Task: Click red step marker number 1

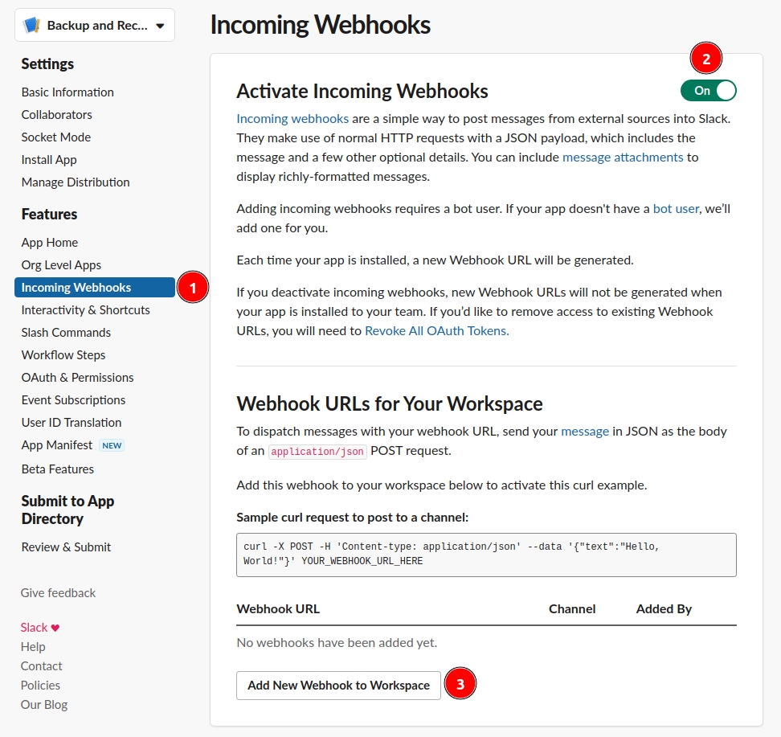Action: [x=192, y=287]
